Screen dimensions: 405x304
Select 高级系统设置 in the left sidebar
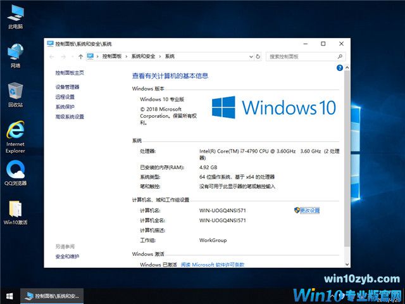[x=70, y=117]
